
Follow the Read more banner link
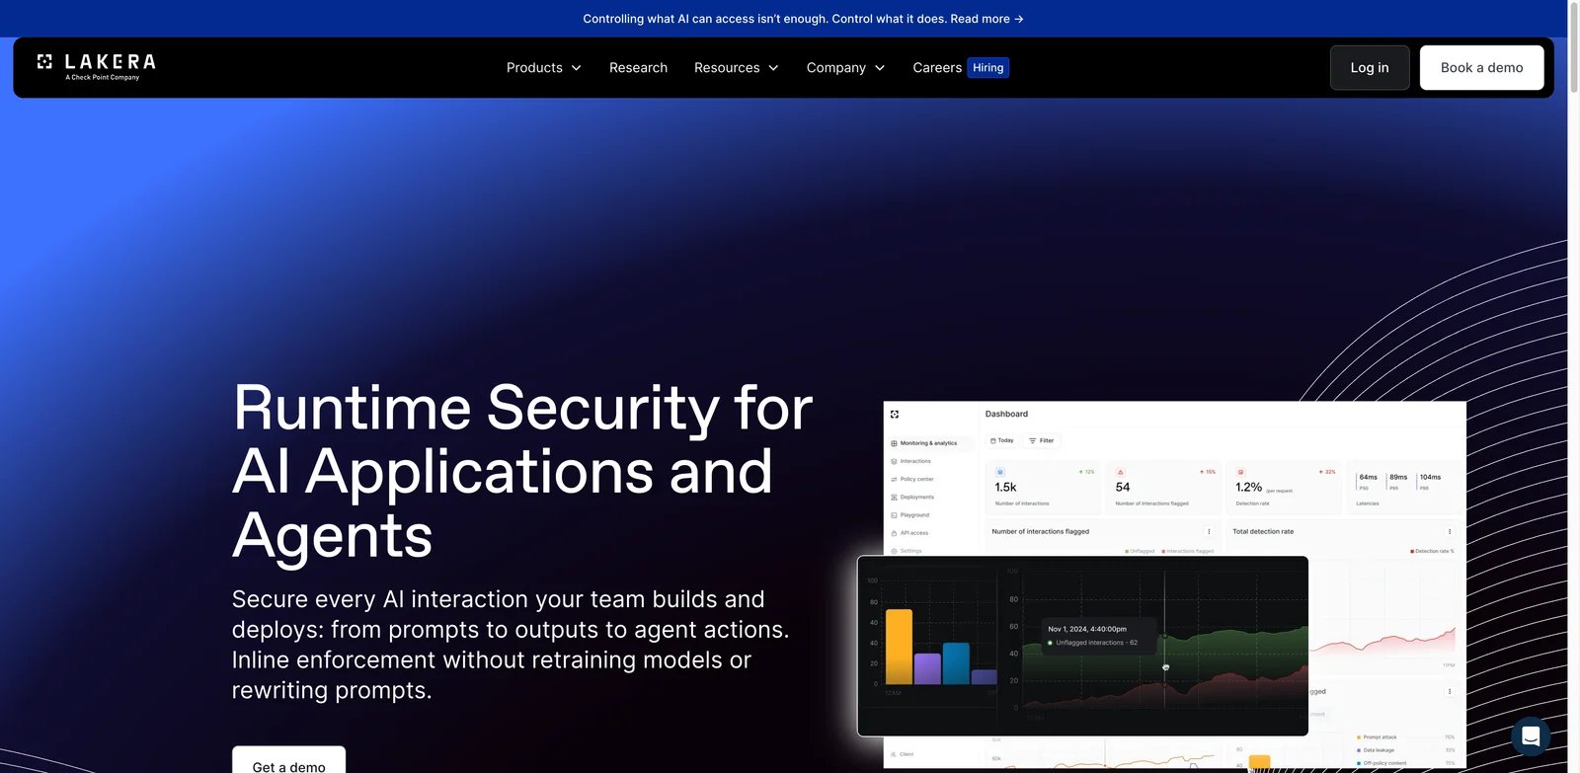[x=987, y=19]
